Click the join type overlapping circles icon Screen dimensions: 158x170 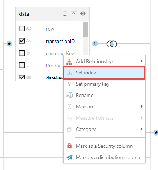(x=112, y=44)
